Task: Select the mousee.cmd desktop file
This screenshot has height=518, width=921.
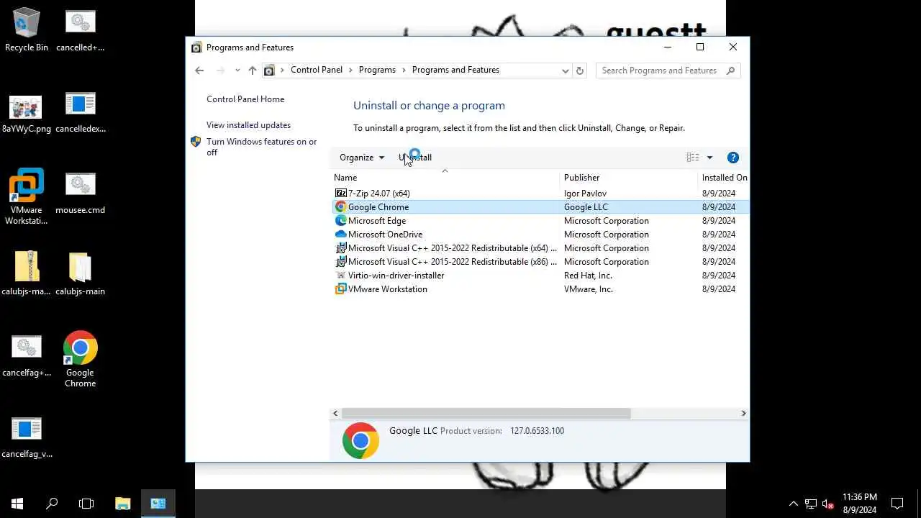Action: tap(80, 192)
